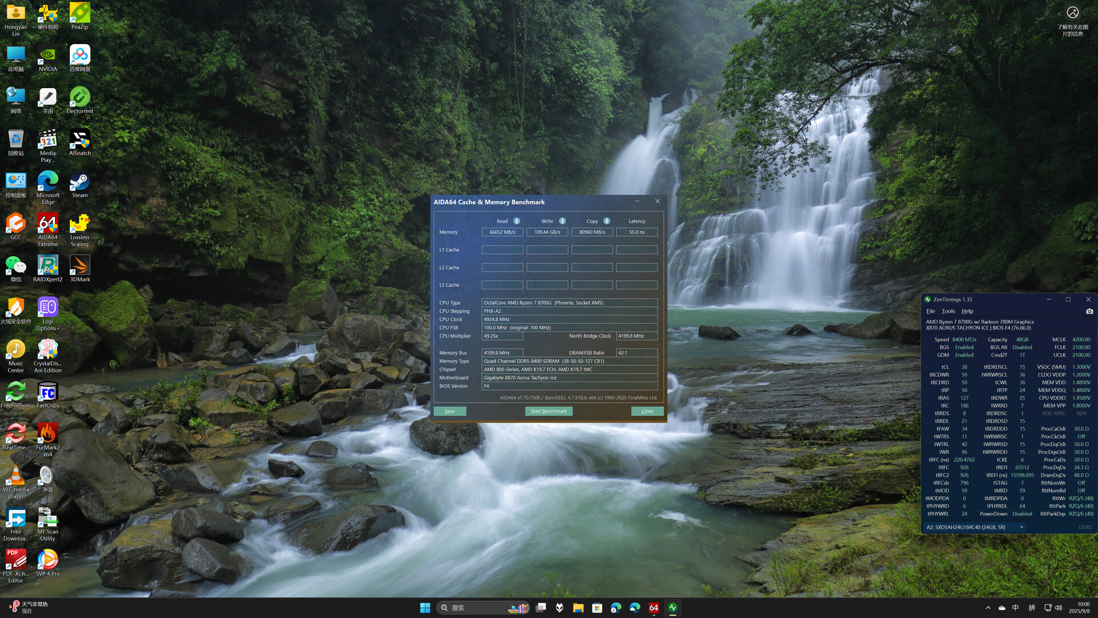1098x618 pixels.
Task: Click the Memory Read result field
Action: pos(502,232)
